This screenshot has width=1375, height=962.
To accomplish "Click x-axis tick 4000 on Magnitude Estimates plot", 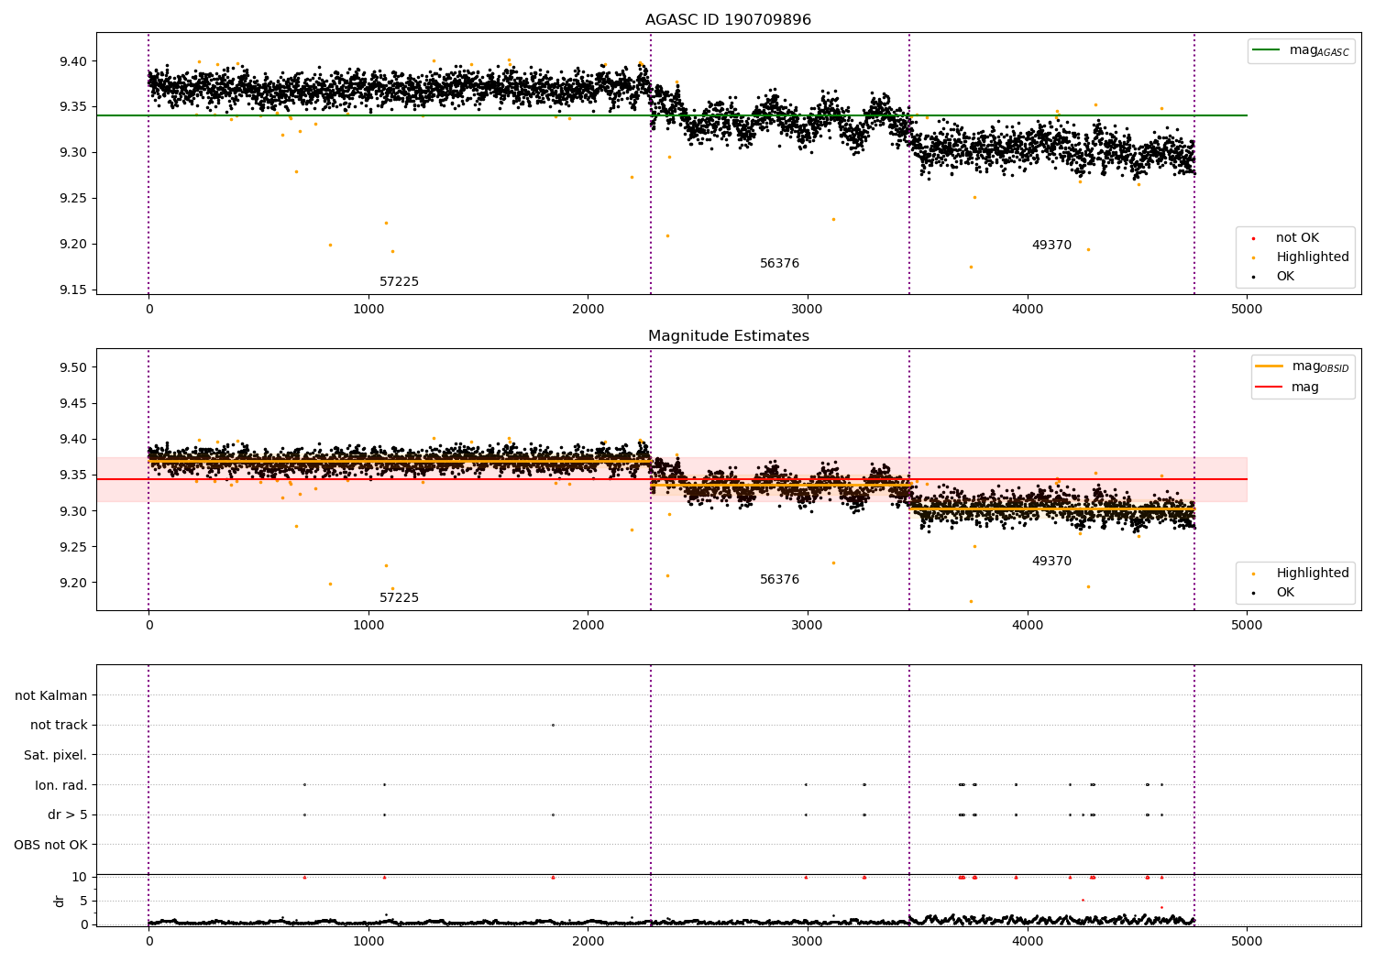I will 1028,626.
